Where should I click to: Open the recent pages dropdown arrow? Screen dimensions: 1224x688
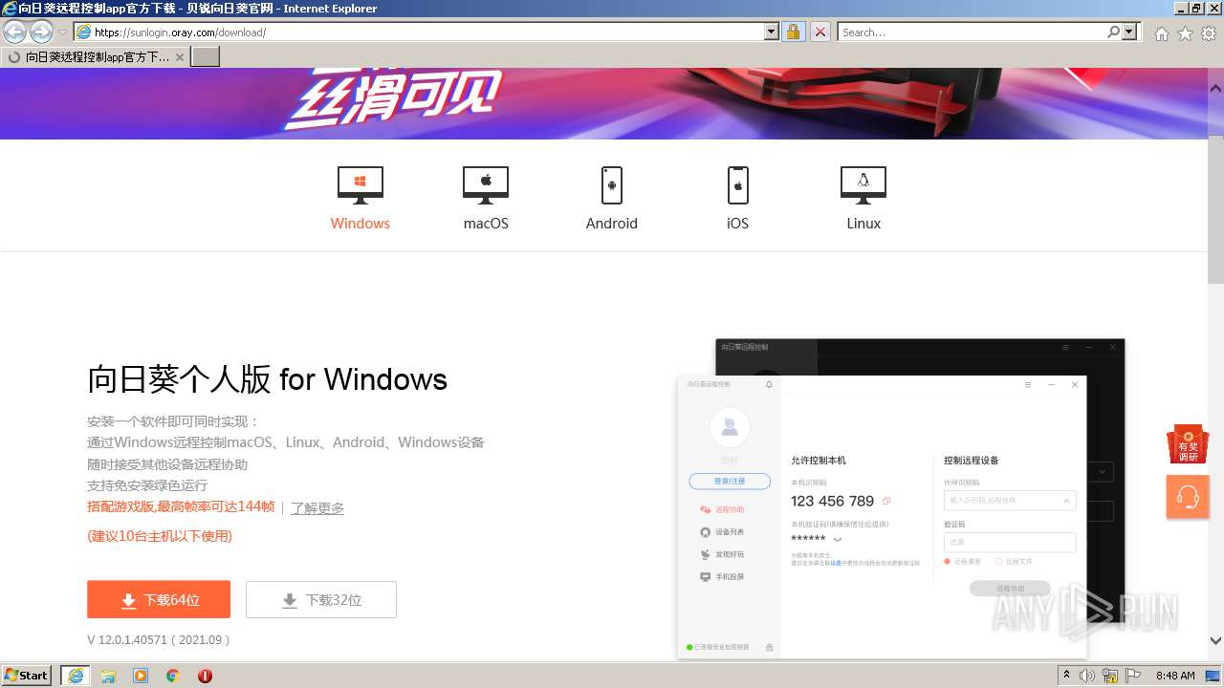tap(62, 32)
